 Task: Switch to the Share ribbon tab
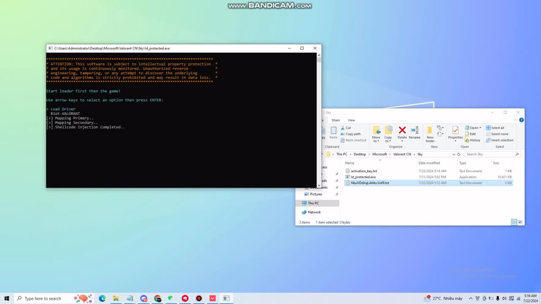335,120
